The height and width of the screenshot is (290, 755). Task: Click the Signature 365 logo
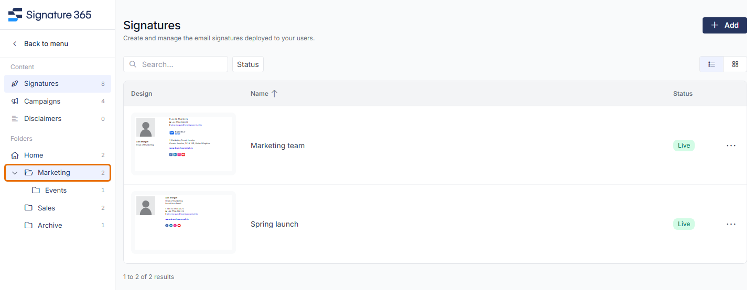pos(50,15)
